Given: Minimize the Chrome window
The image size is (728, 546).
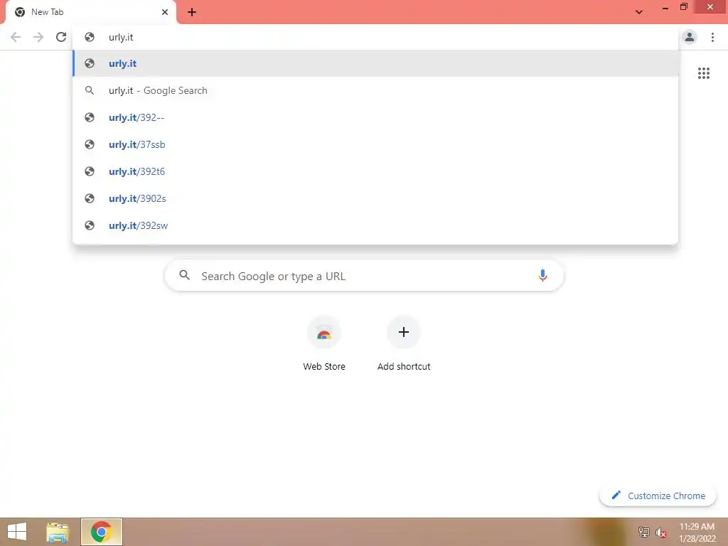Looking at the screenshot, I should point(665,8).
